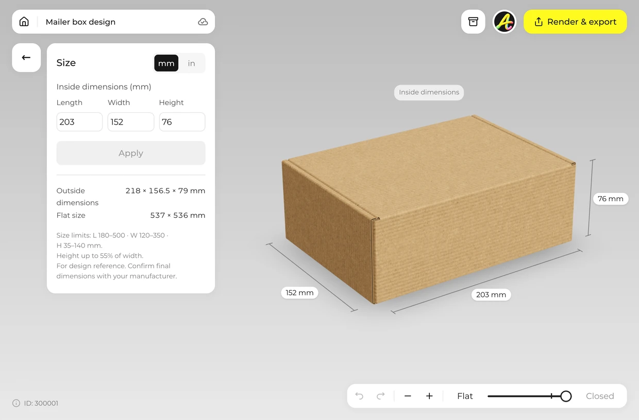The width and height of the screenshot is (639, 420).
Task: Click the info icon beside ID
Action: 16,403
